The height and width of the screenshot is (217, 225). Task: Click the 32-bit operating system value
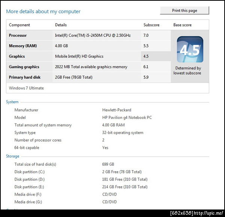[x=123, y=133]
